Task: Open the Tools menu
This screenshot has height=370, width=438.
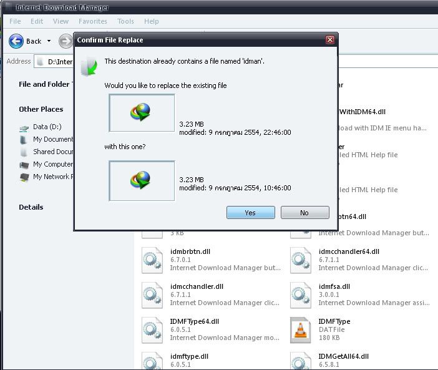Action: pos(125,21)
